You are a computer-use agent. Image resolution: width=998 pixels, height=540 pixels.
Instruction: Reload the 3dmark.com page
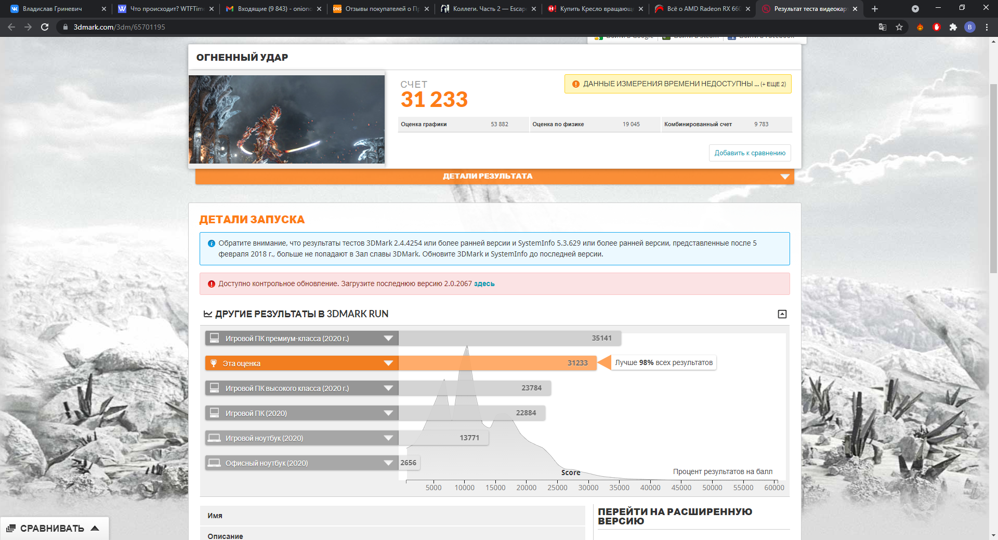[x=45, y=27]
